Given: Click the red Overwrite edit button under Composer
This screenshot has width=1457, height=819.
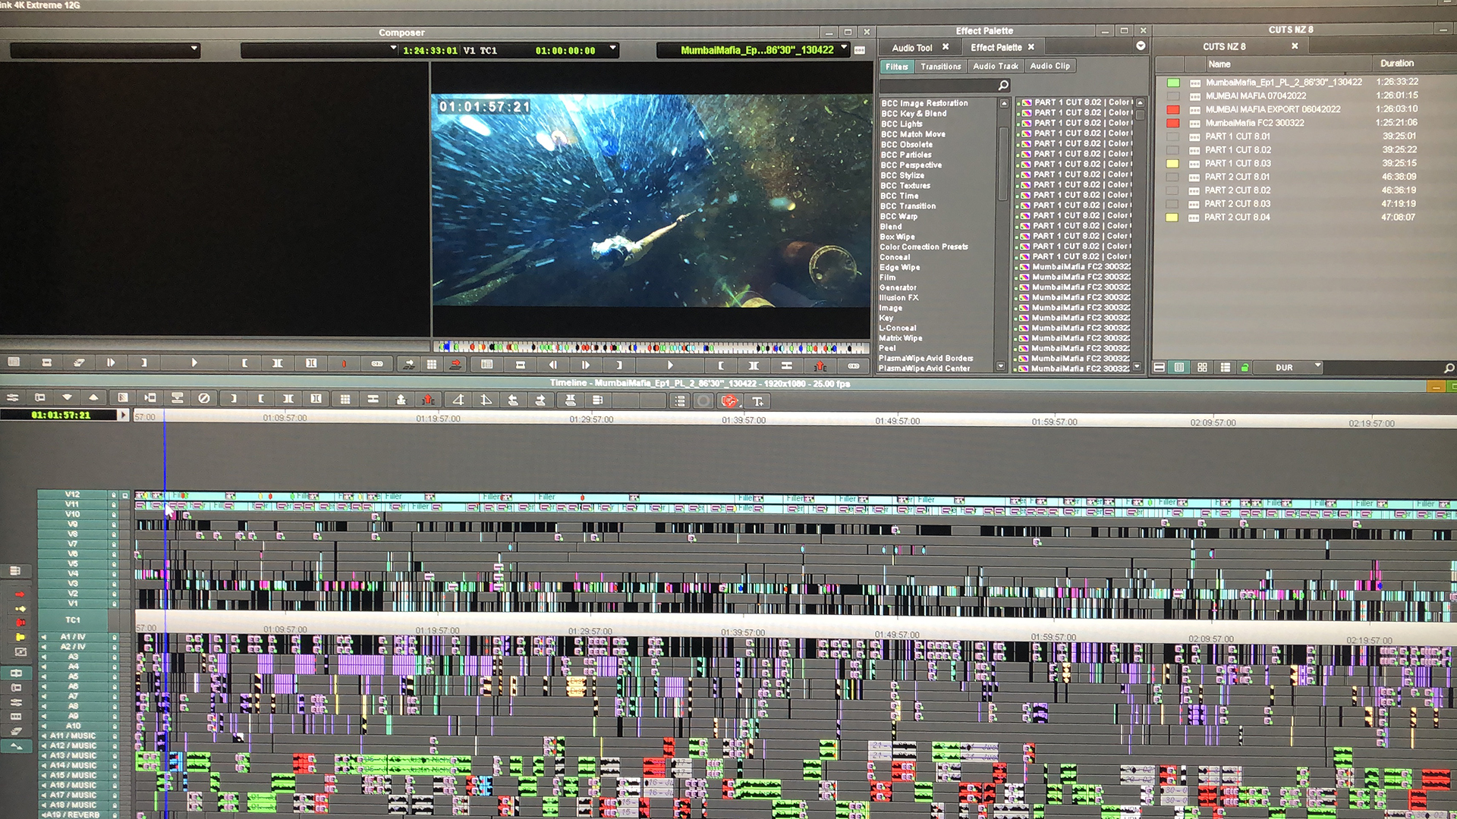Looking at the screenshot, I should (455, 364).
